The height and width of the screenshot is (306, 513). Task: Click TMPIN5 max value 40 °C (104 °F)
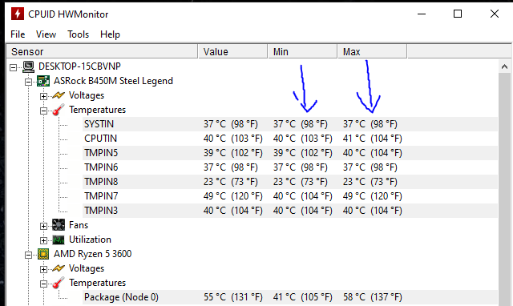click(x=372, y=153)
